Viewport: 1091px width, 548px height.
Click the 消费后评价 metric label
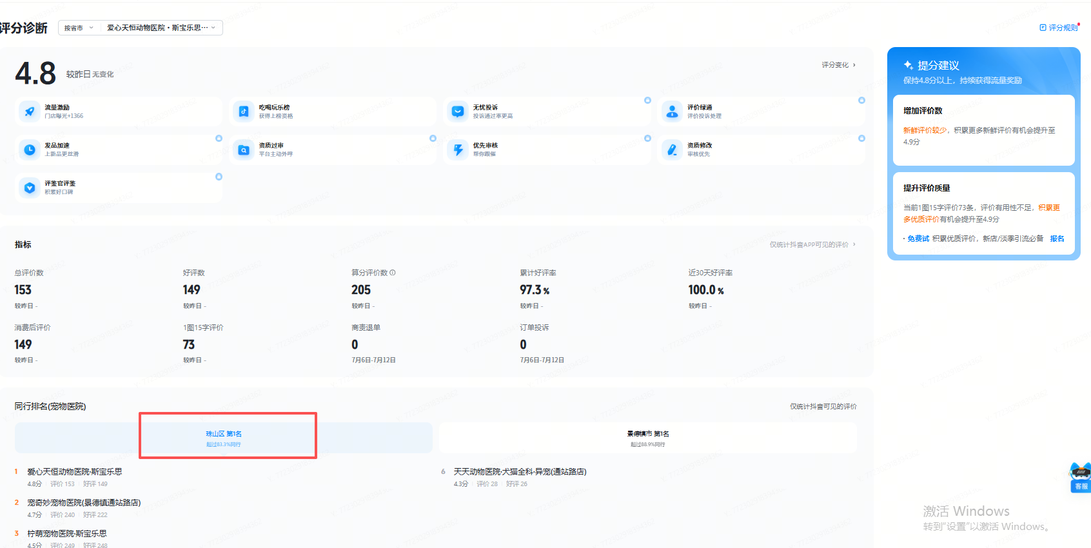coord(32,328)
